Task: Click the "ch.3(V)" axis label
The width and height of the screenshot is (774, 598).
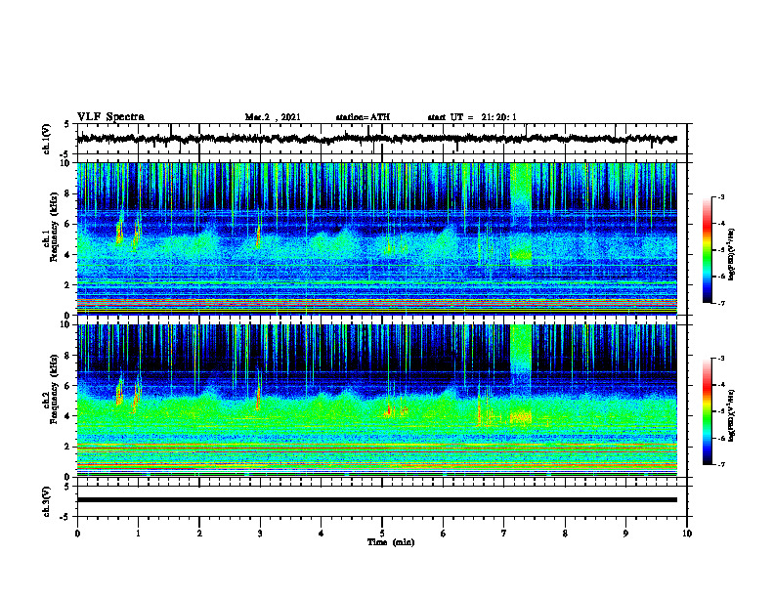Action: coord(47,501)
